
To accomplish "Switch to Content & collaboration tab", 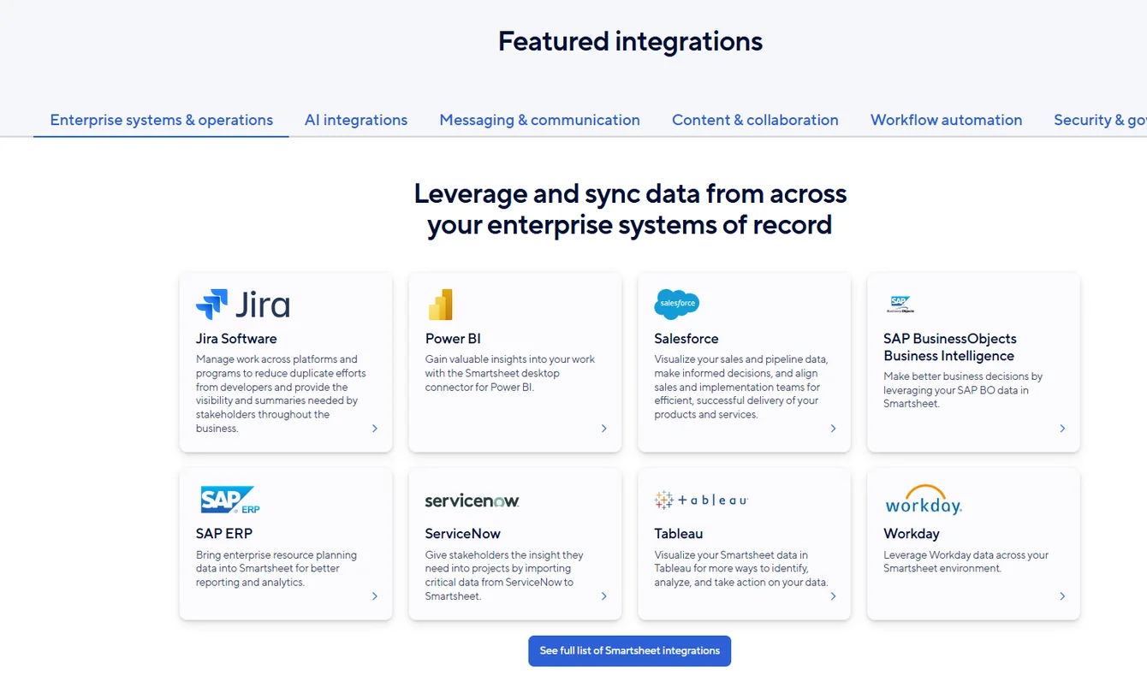I will [755, 120].
